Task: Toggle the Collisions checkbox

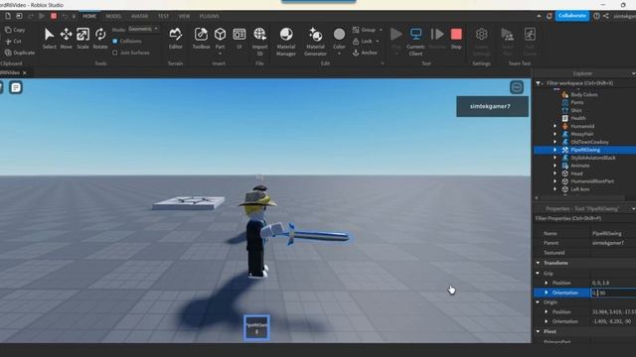Action: pos(115,42)
